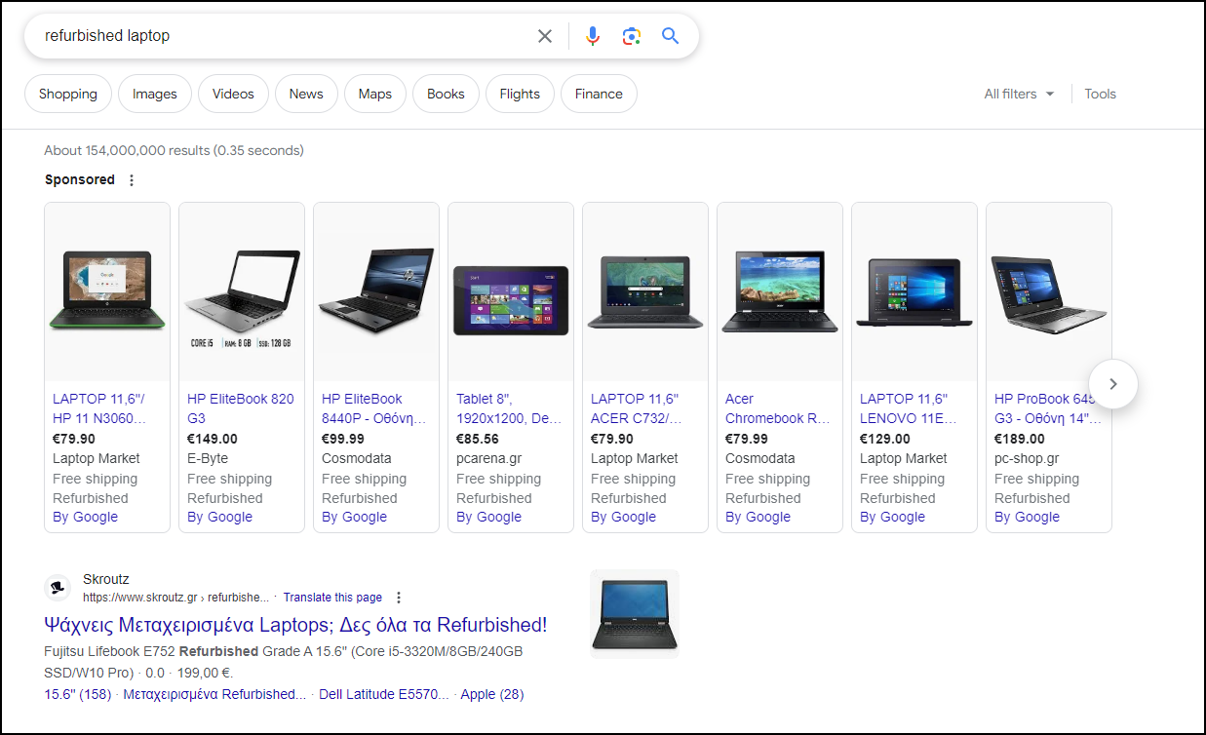Open the LAPTOP 11,6" LENOVO 11E link
1206x735 pixels.
[909, 408]
